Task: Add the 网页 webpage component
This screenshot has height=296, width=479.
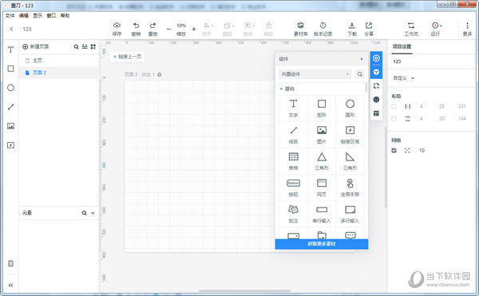Action: 322,187
